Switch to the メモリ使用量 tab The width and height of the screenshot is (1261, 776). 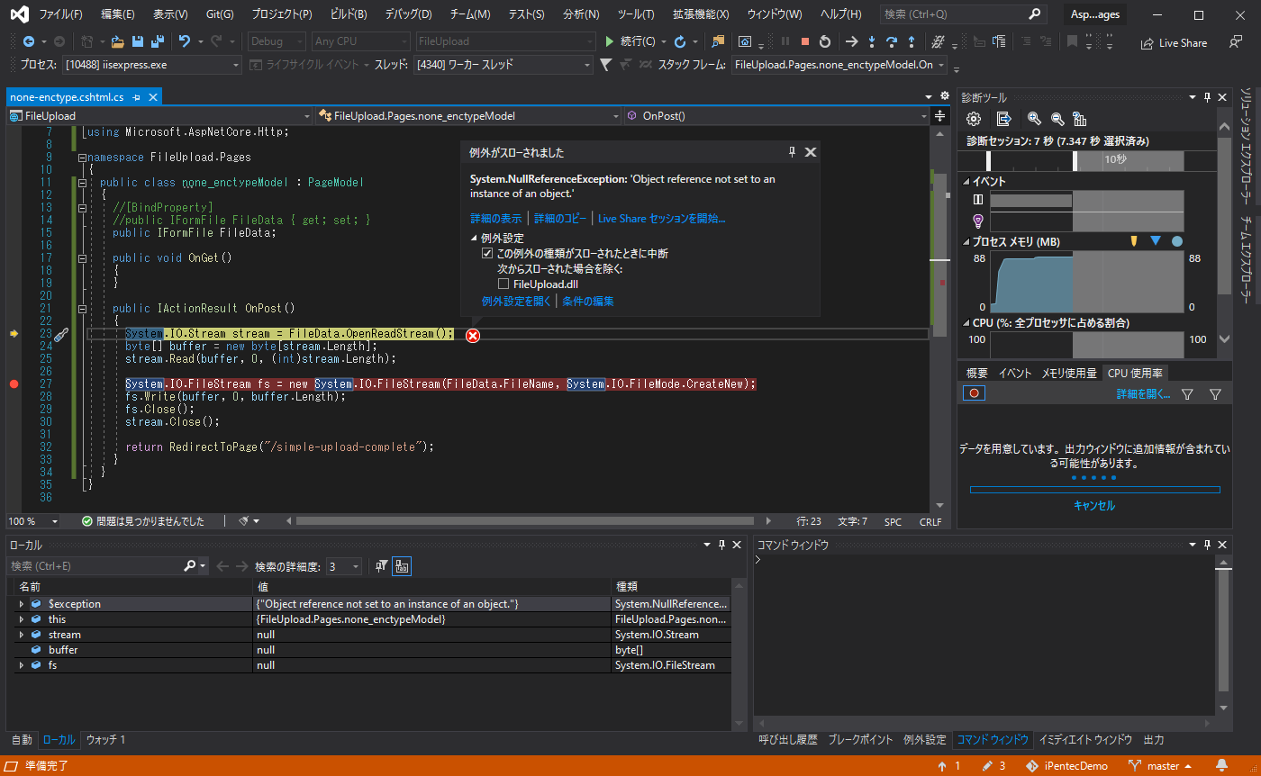(x=1069, y=373)
